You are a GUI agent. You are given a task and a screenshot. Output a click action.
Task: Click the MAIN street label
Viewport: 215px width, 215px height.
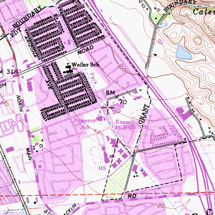click(29, 154)
